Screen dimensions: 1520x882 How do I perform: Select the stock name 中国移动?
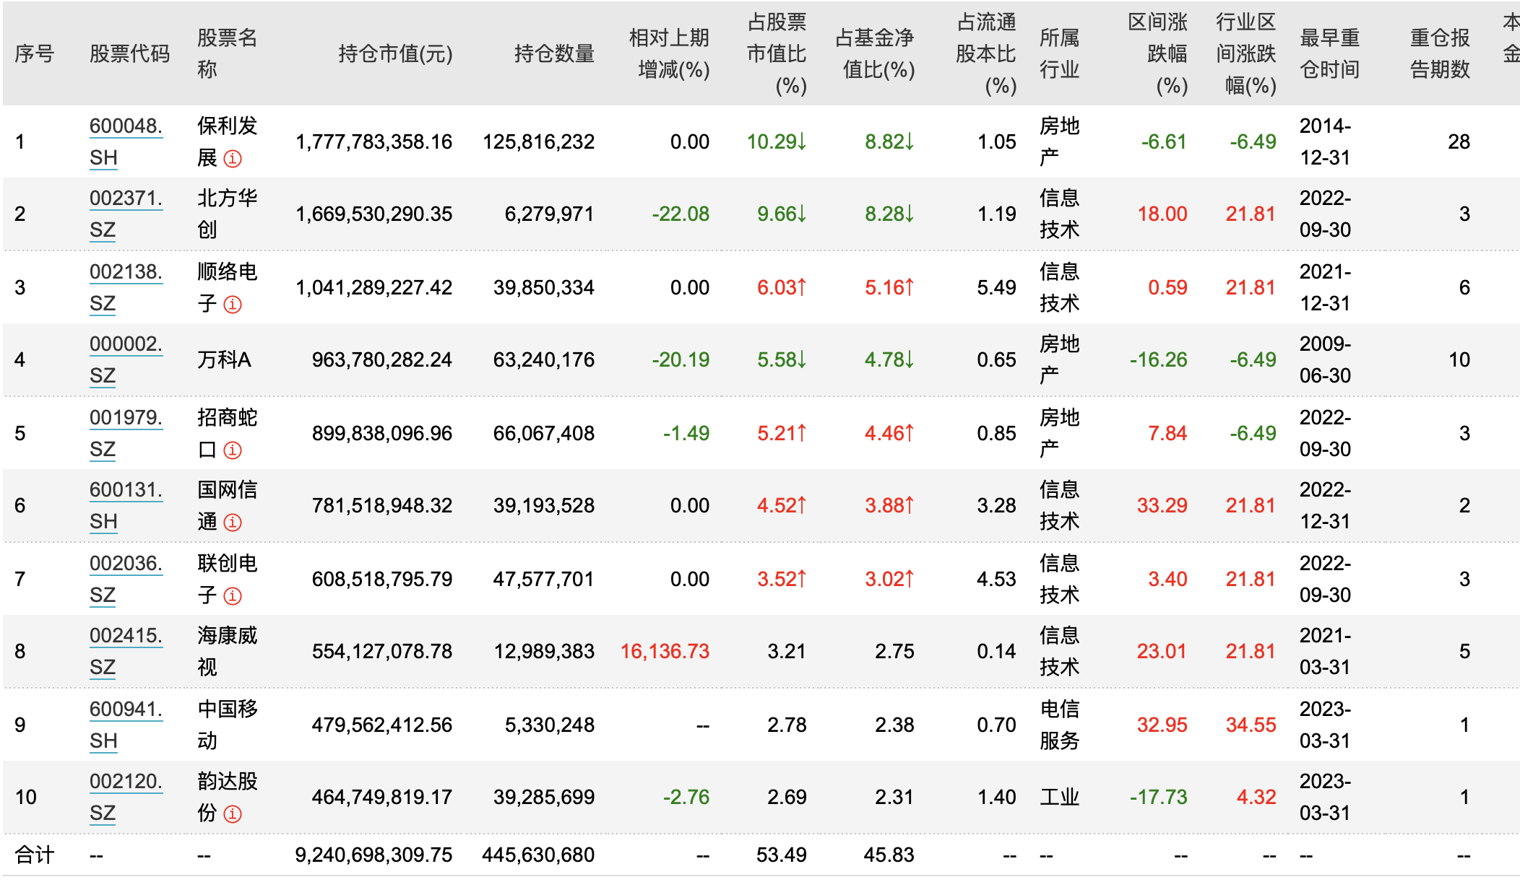tap(228, 725)
